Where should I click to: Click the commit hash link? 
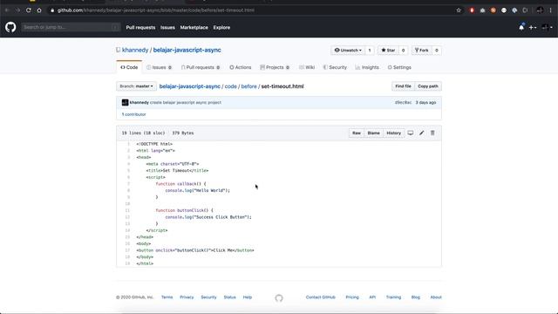pos(403,103)
